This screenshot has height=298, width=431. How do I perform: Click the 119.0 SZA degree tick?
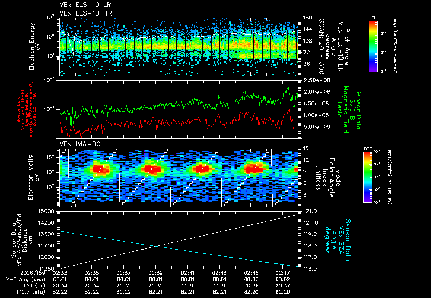click(x=310, y=234)
